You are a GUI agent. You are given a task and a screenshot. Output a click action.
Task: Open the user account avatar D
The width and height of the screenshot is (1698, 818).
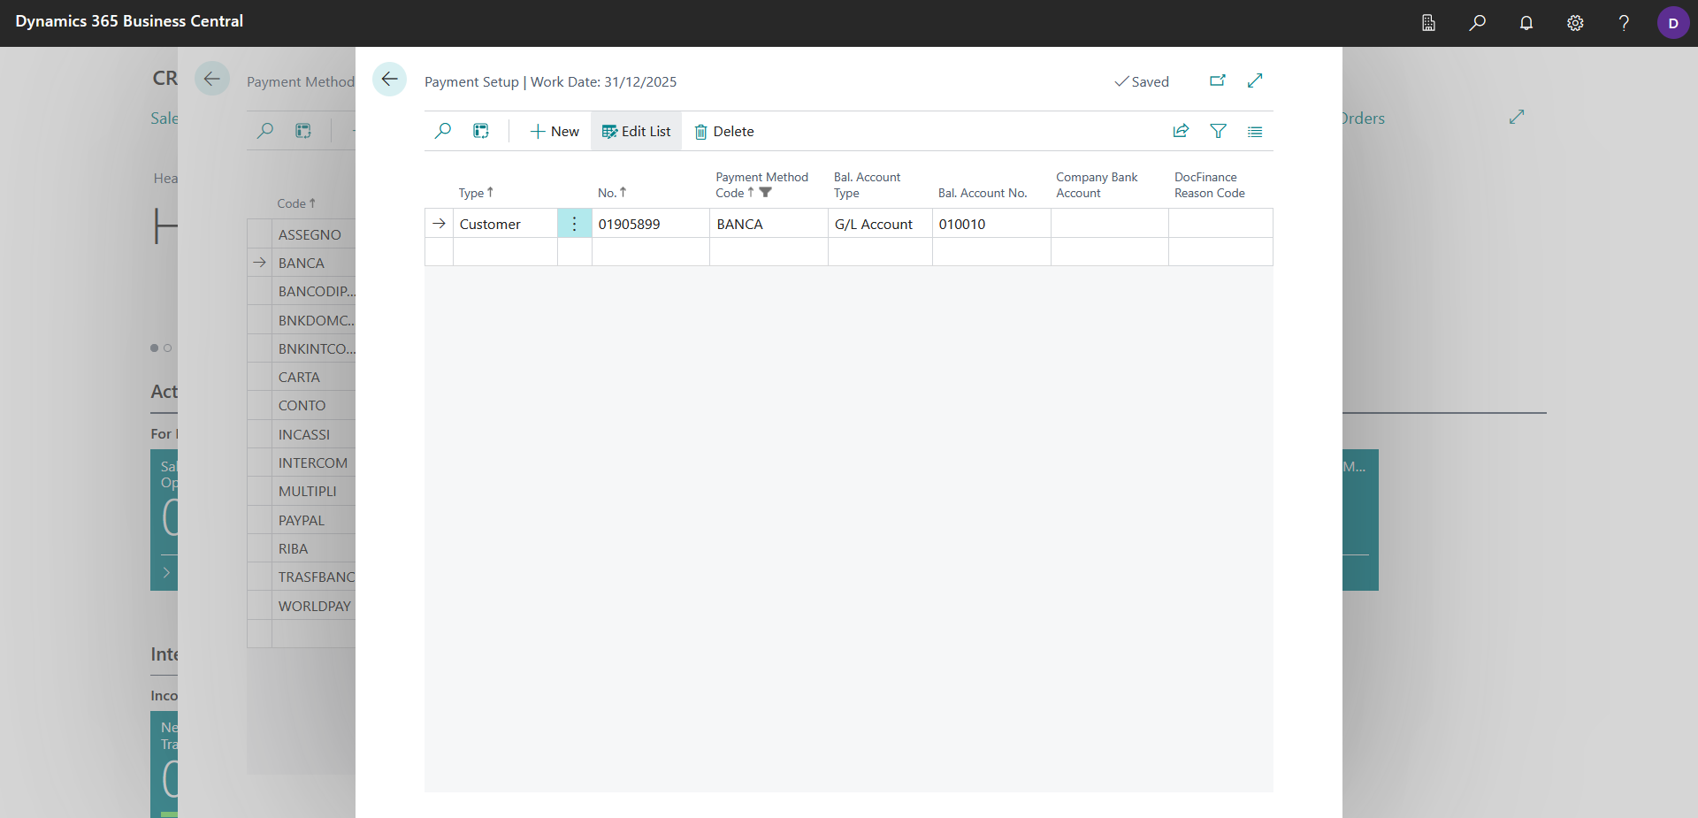[x=1673, y=23]
